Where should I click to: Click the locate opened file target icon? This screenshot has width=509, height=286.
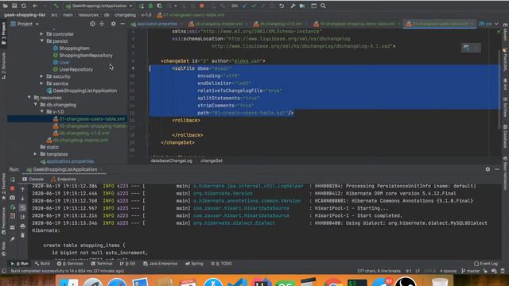click(92, 24)
